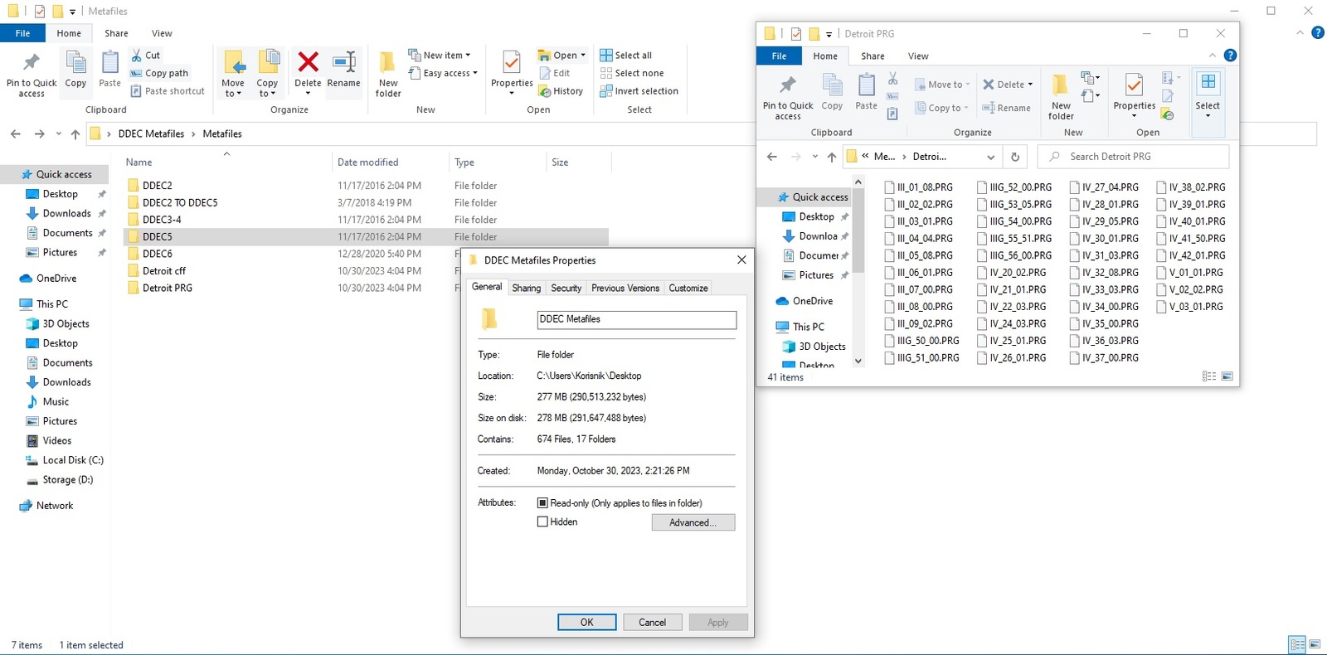Tick the checkbox for IIIG_52_00.PRG
Image resolution: width=1327 pixels, height=655 pixels.
tap(981, 187)
